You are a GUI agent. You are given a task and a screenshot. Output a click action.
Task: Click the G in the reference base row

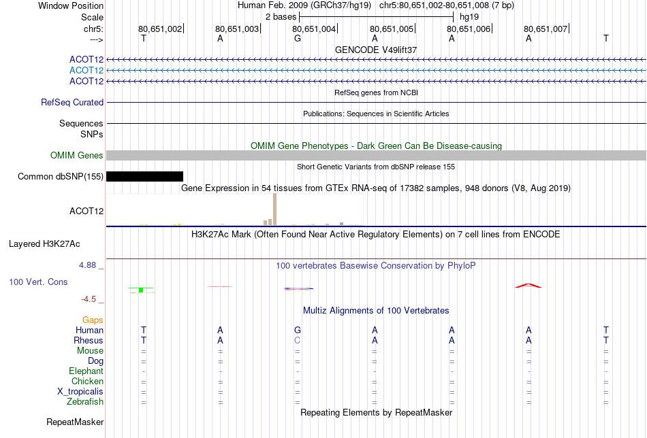tap(298, 38)
